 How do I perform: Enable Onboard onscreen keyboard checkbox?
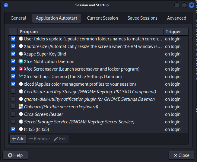(x=13, y=106)
